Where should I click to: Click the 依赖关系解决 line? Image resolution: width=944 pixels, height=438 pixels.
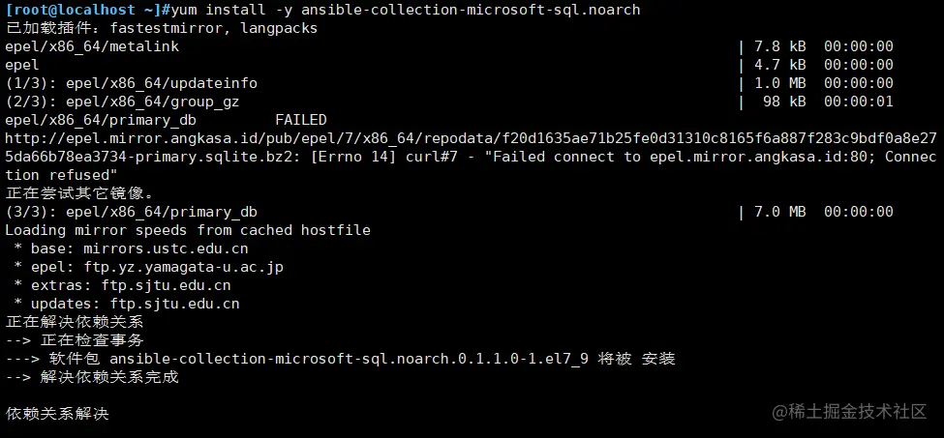pyautogui.click(x=57, y=414)
